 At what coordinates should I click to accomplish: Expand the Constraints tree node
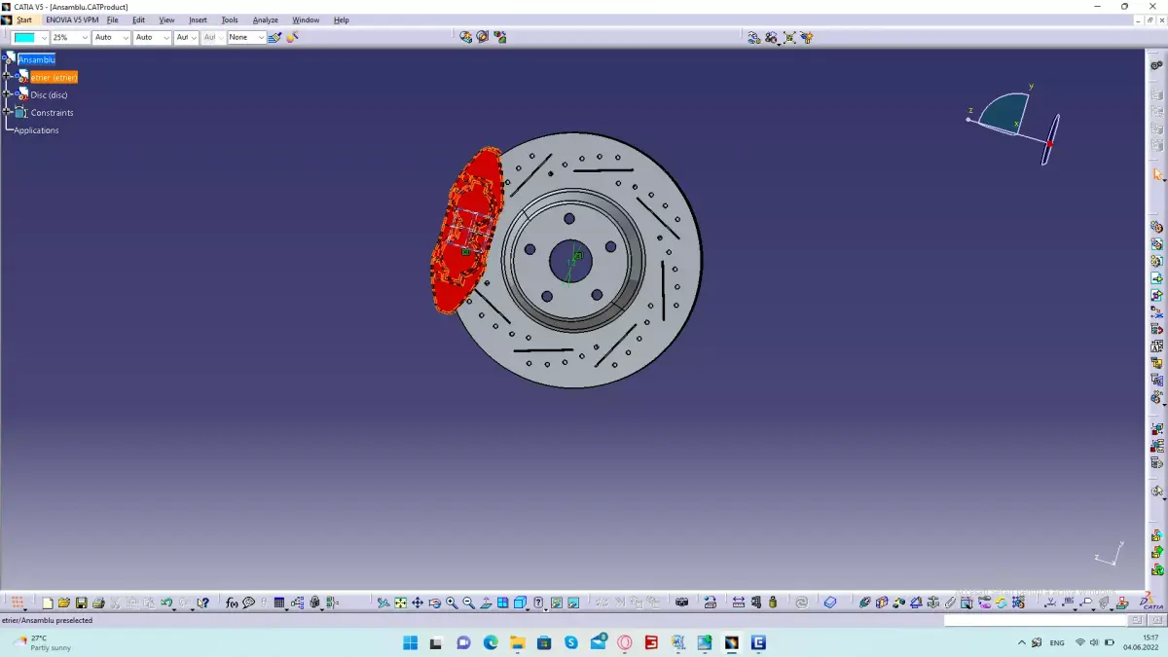pyautogui.click(x=6, y=112)
